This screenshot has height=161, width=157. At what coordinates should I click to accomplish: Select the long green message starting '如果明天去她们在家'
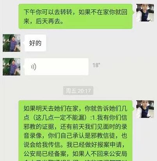[x=75, y=131]
